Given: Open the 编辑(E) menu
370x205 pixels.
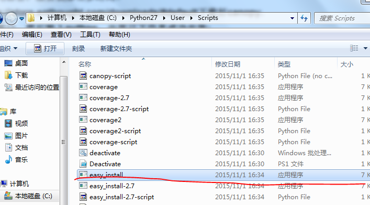Looking at the screenshot, I should tap(32, 35).
